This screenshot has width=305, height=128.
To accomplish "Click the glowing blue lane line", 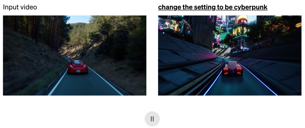I will 259,80.
